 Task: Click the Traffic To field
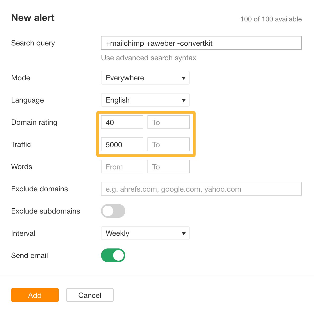pyautogui.click(x=168, y=144)
